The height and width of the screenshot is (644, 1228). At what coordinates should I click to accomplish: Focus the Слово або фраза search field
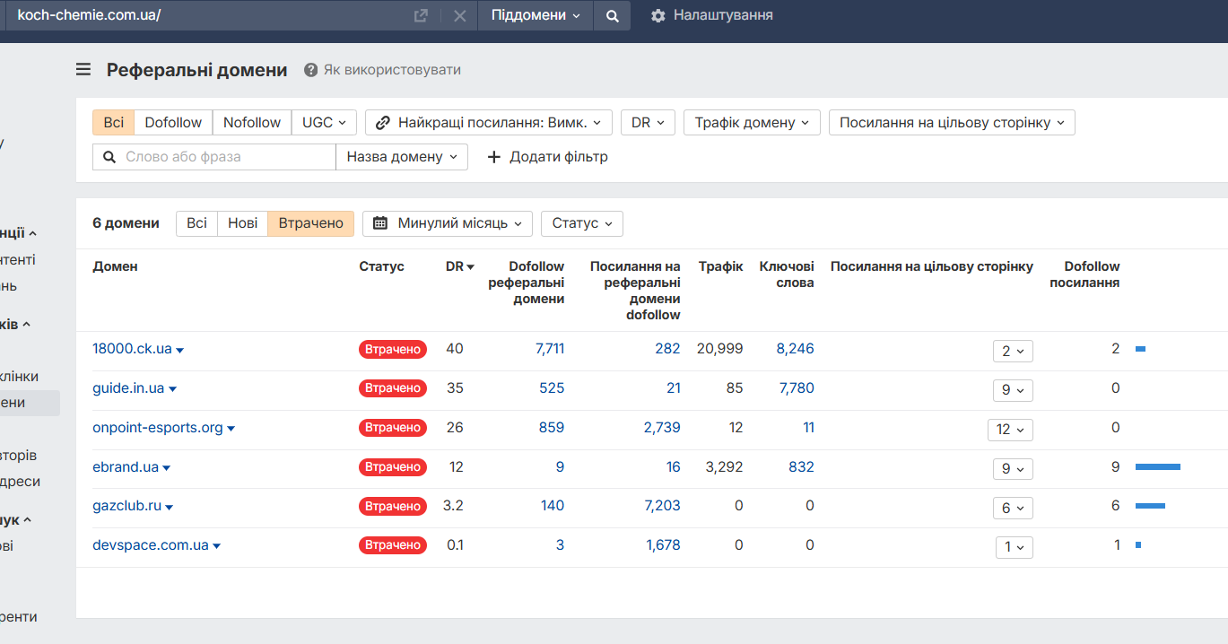coord(213,157)
